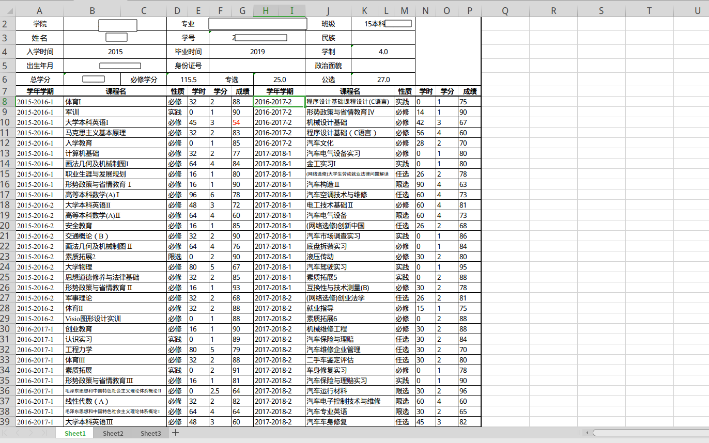Image resolution: width=709 pixels, height=443 pixels.
Task: Add a new sheet with the plus icon
Action: tap(176, 433)
